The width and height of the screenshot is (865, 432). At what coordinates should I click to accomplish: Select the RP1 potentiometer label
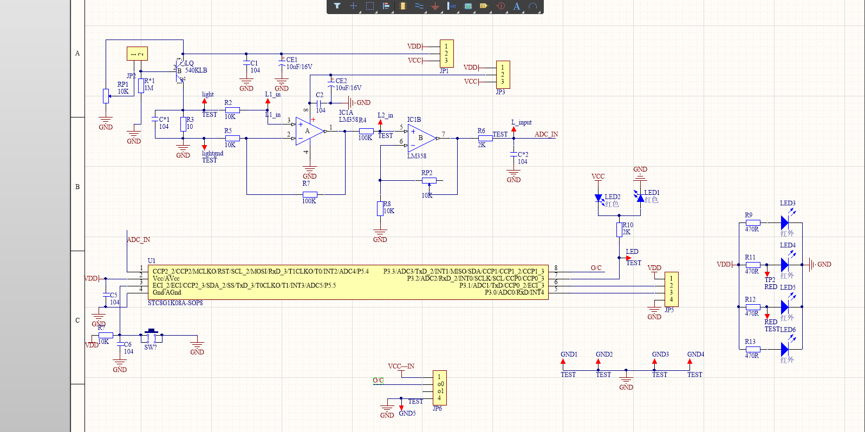click(x=123, y=84)
